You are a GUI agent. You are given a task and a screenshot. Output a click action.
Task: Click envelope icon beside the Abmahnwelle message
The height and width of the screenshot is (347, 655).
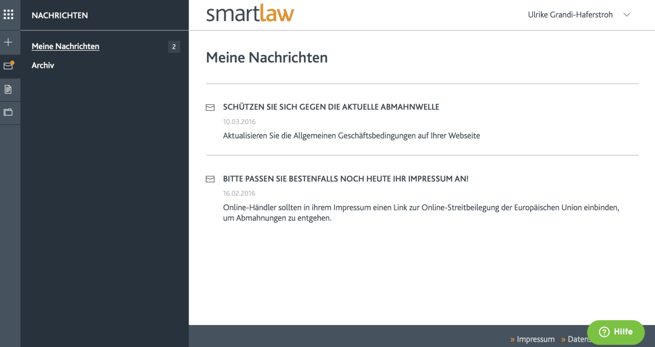[210, 107]
